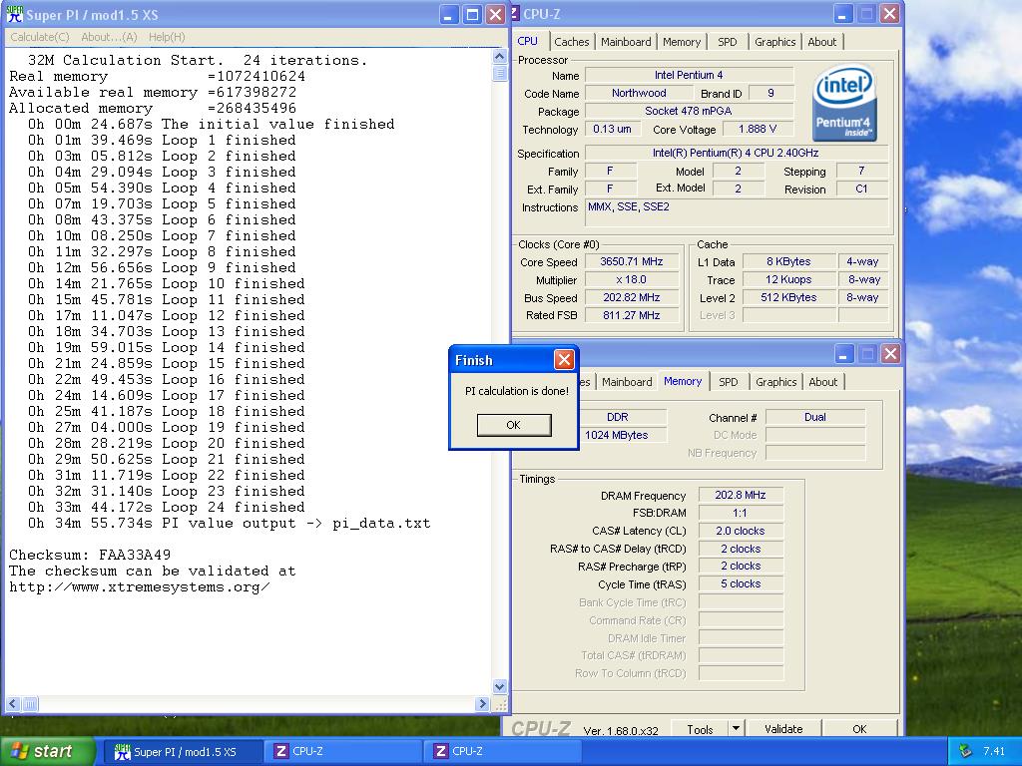The height and width of the screenshot is (766, 1022).
Task: Open the About...(A) menu in Super PI
Action: (109, 37)
